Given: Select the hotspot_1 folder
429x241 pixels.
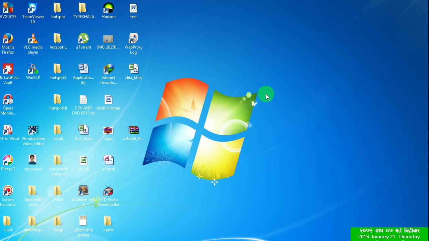Looking at the screenshot, I should click(58, 41).
